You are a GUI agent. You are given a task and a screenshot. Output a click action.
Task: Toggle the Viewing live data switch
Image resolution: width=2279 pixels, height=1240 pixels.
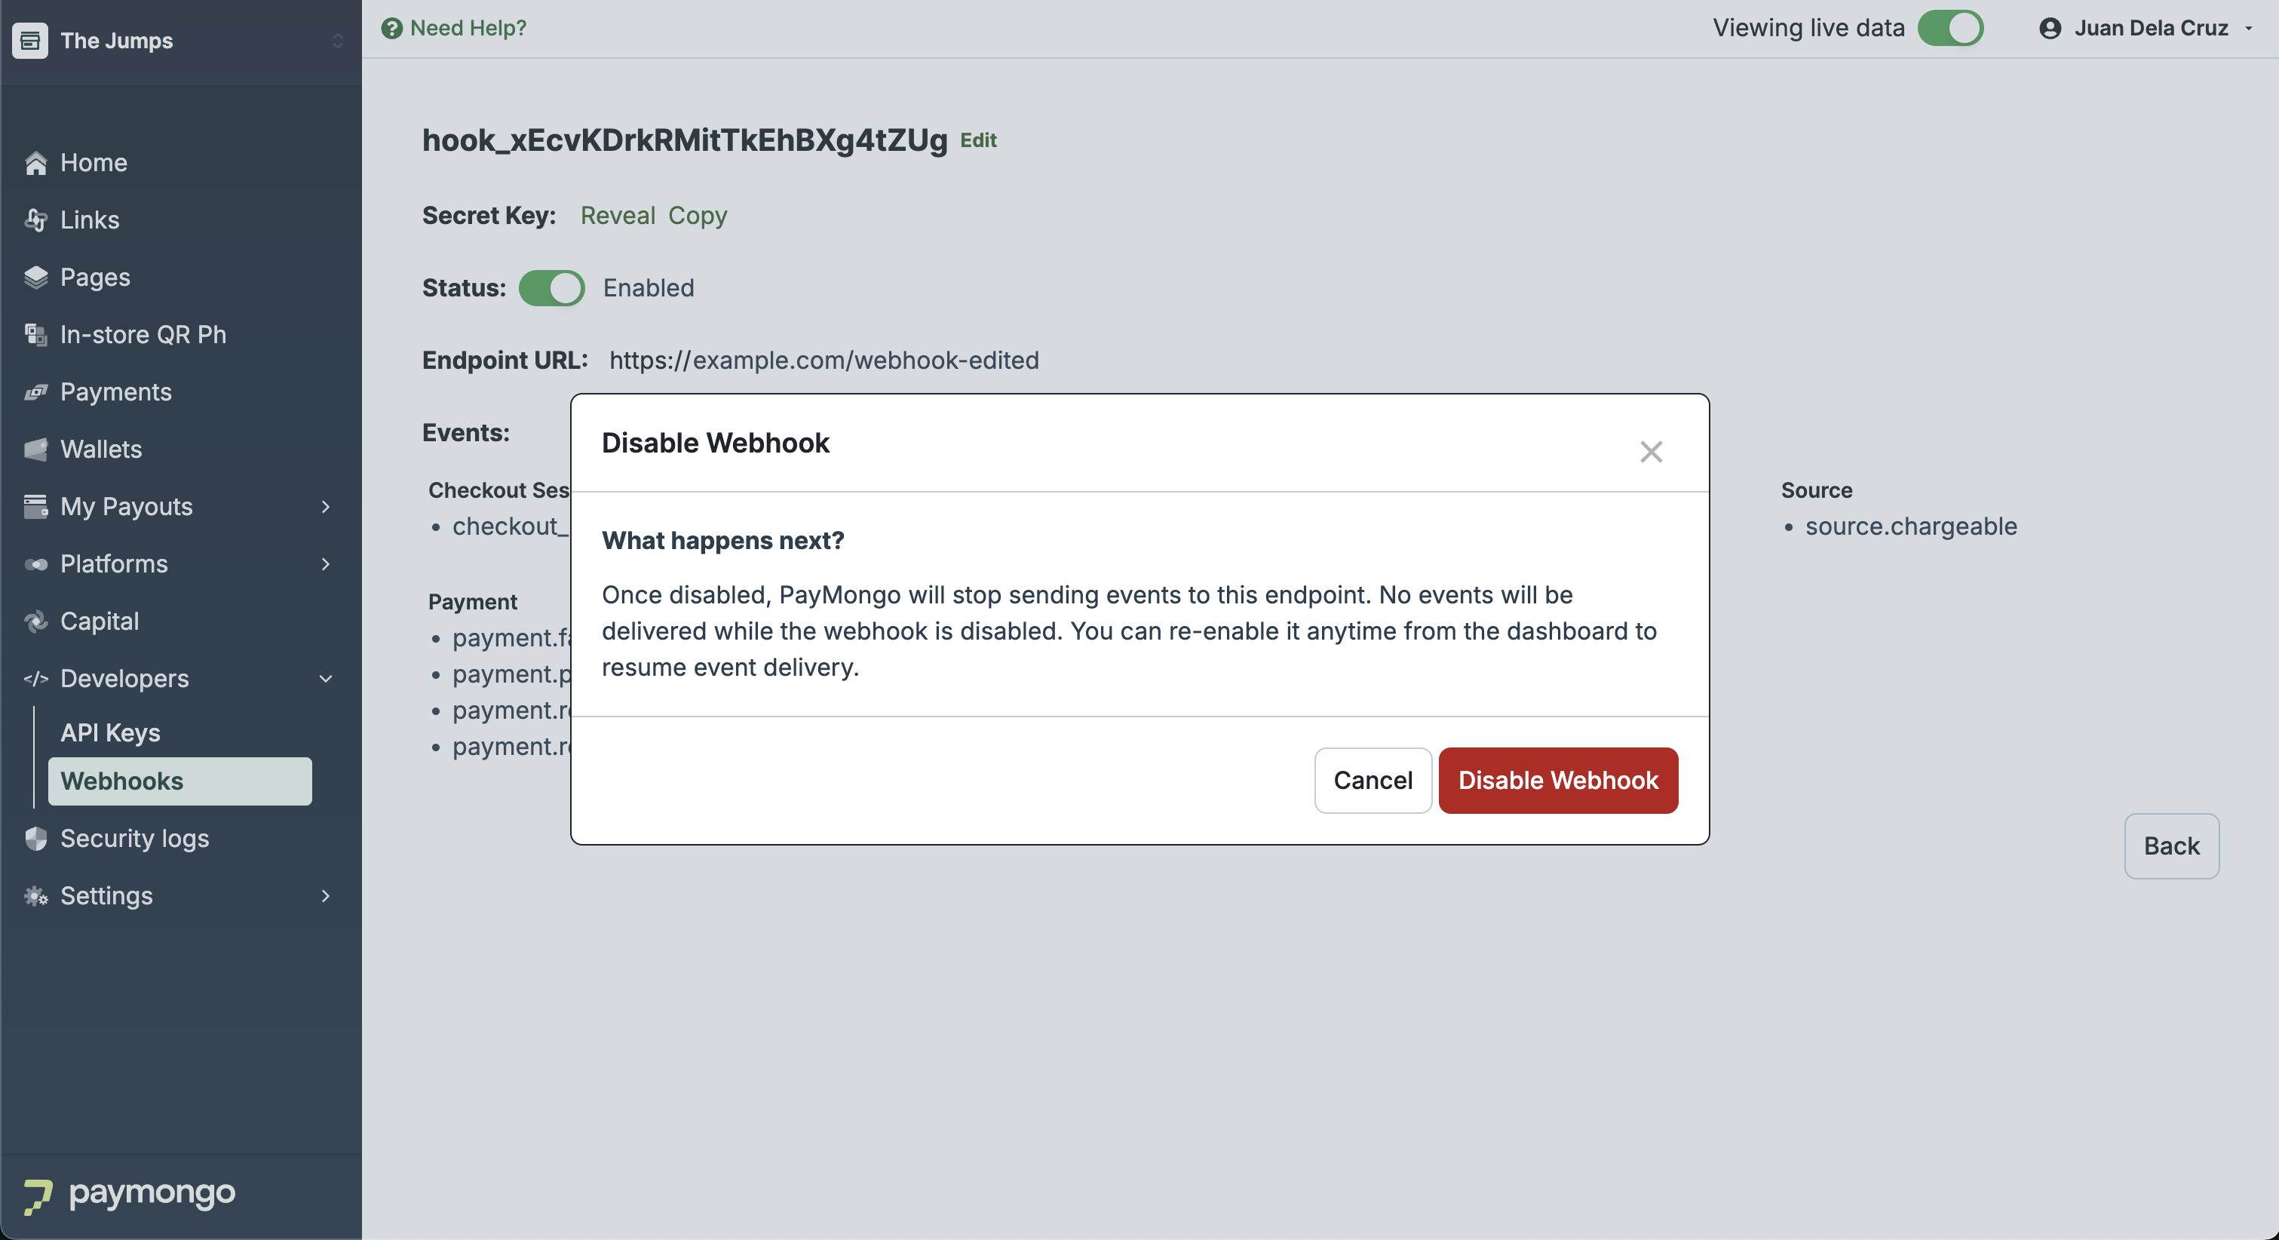(1950, 29)
